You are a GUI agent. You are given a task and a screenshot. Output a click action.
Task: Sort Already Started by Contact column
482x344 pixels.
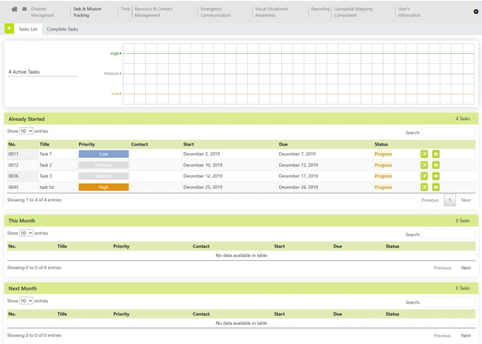(139, 144)
